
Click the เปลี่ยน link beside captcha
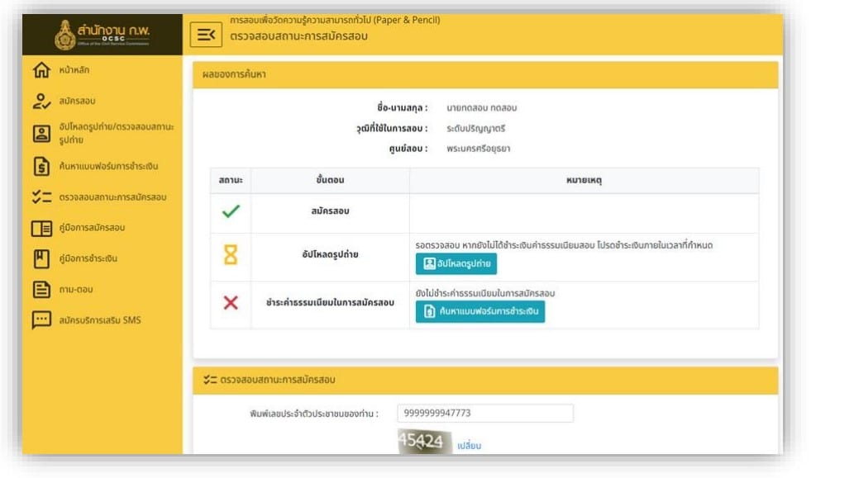point(469,446)
